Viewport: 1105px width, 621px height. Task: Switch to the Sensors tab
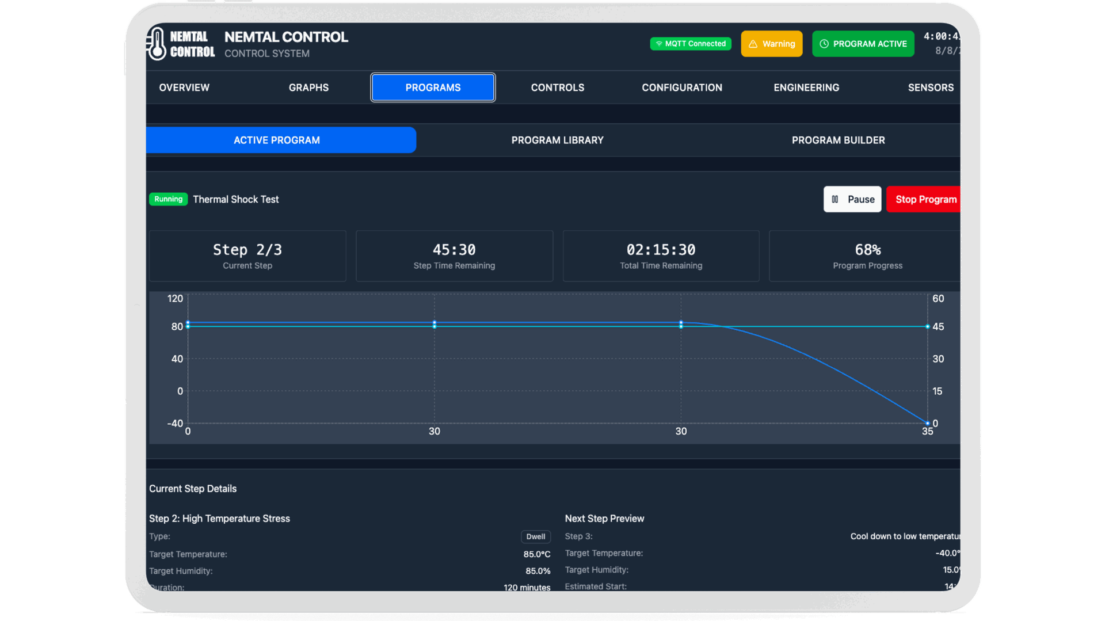pyautogui.click(x=930, y=87)
